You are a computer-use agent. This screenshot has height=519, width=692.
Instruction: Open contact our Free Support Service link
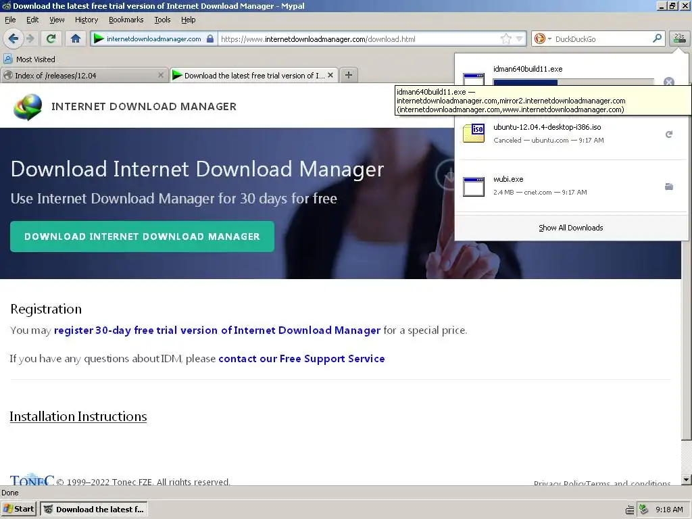pyautogui.click(x=301, y=358)
